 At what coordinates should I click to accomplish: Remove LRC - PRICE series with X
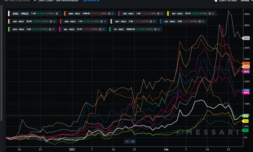coord(203,21)
